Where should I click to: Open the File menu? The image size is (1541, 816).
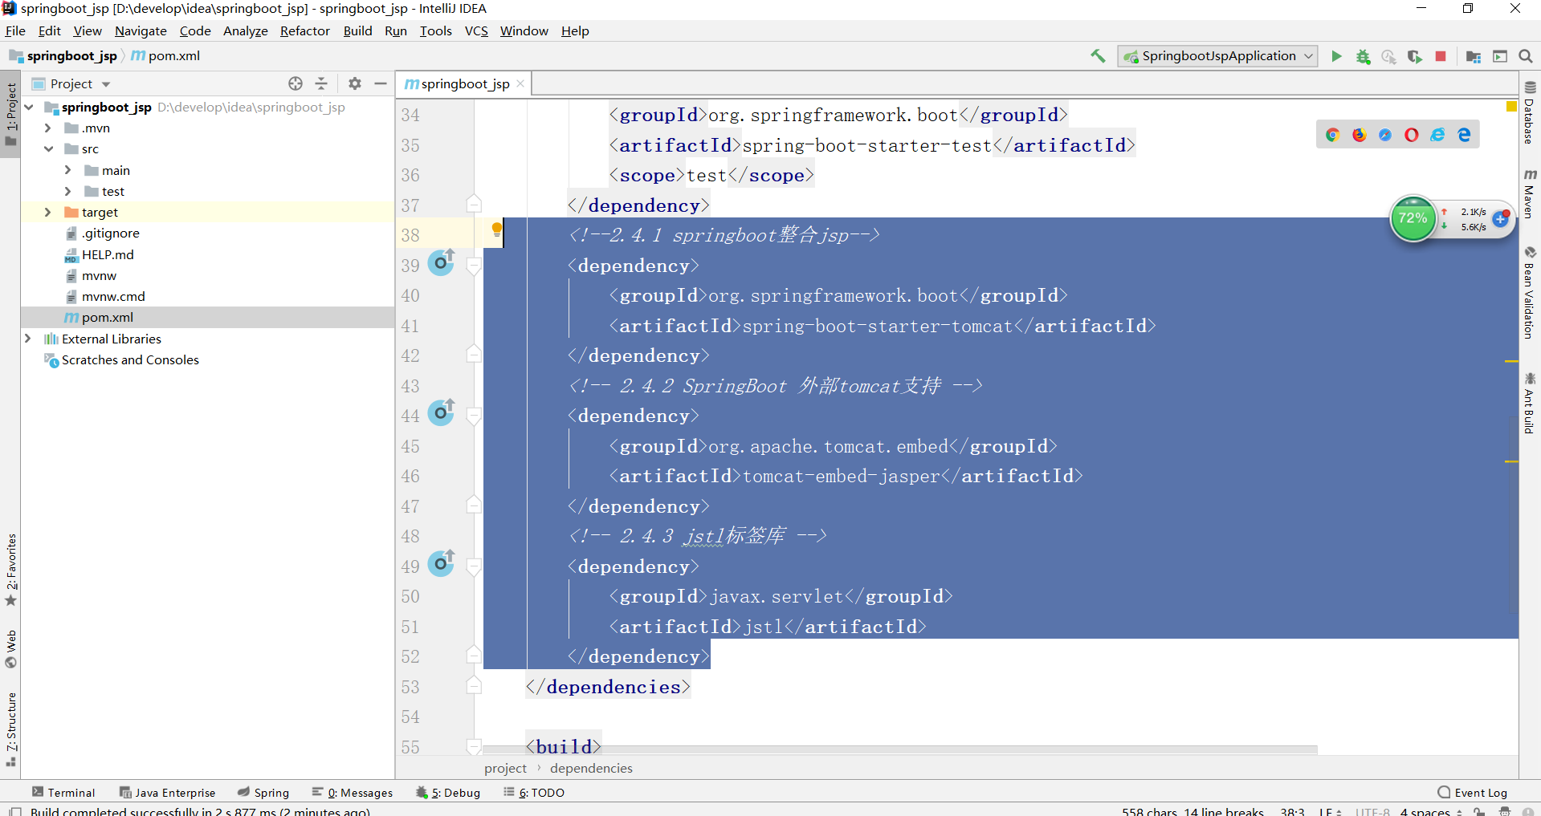(x=15, y=30)
